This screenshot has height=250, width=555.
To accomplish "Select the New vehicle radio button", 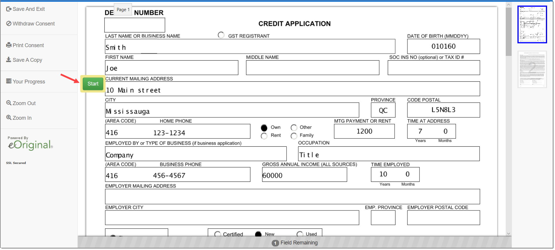I will [x=258, y=234].
